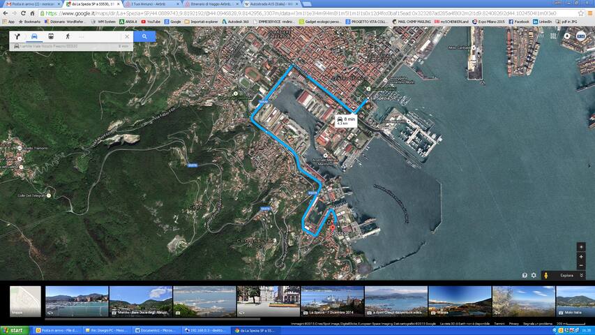Bookmark this page with star icon
The width and height of the screenshot is (595, 335).
(x=580, y=13)
